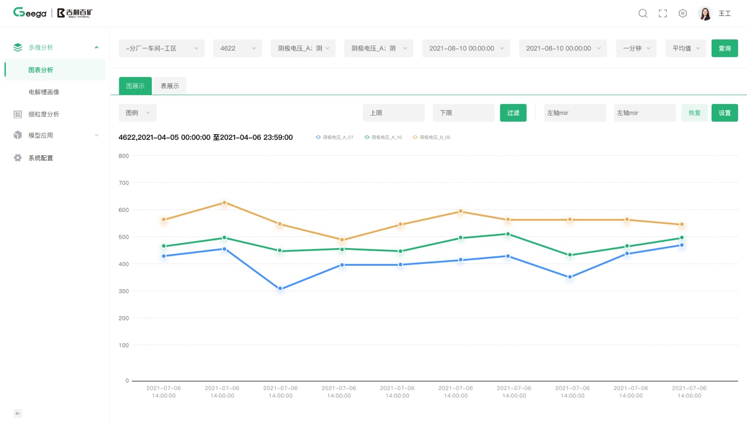Toggle 阴极电压_A_10 legend series visibility
This screenshot has height=425, width=747.
pyautogui.click(x=383, y=138)
